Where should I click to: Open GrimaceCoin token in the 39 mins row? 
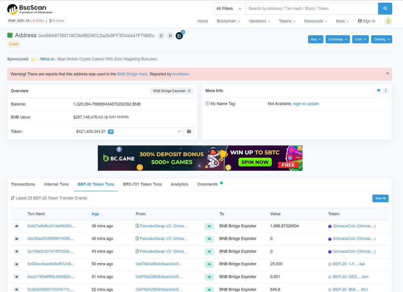354,226
